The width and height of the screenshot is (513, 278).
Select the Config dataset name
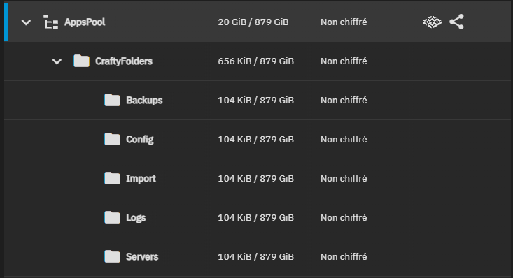pos(140,140)
